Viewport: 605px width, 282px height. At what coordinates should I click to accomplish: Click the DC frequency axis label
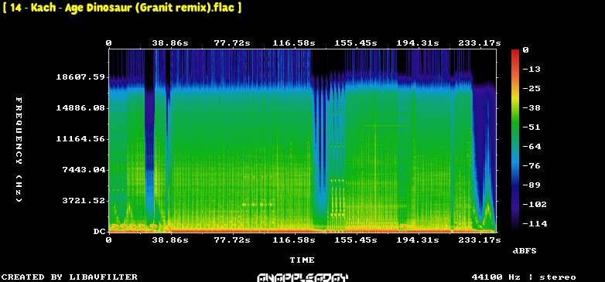99,232
